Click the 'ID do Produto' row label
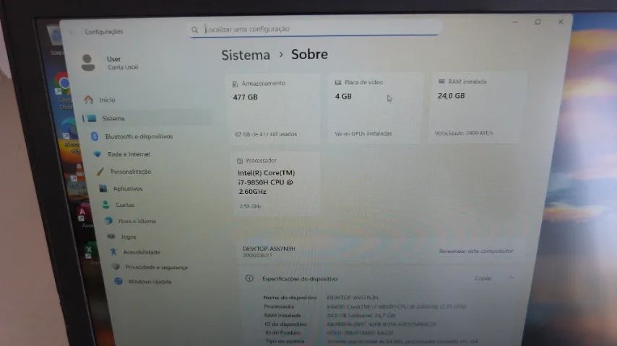Viewport: 617px width, 346px height. 282,332
